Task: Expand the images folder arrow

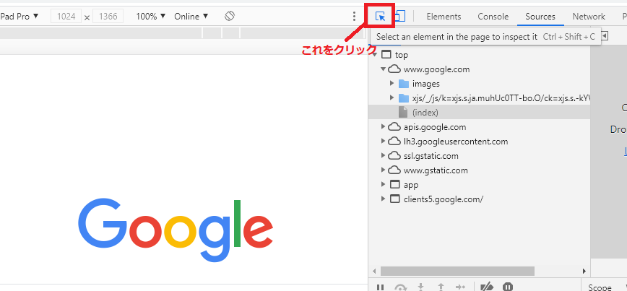Action: pos(392,84)
